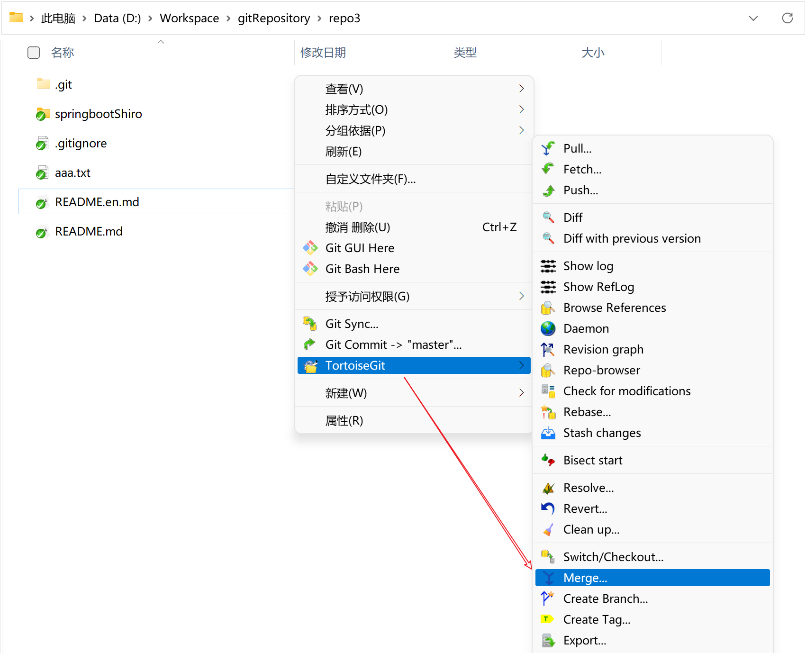Click the refresh button in address bar
806x653 pixels.
787,18
